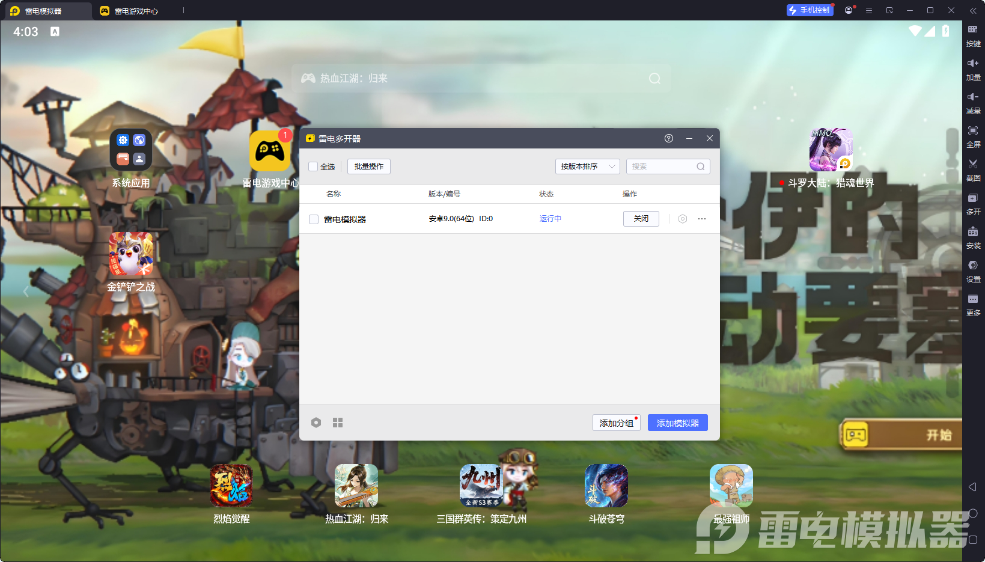Expand the 按版本排序 sort dropdown

[587, 166]
